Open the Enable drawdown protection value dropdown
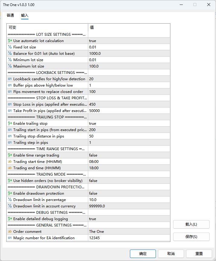 pyautogui.click(x=93, y=193)
